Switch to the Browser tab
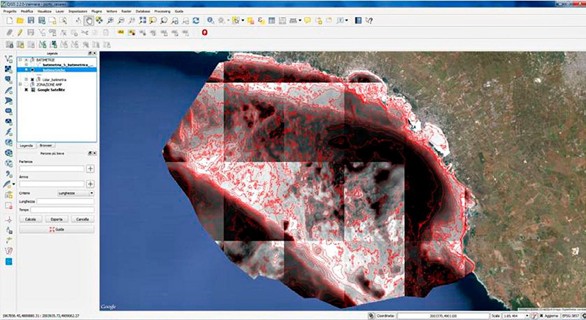 46,146
